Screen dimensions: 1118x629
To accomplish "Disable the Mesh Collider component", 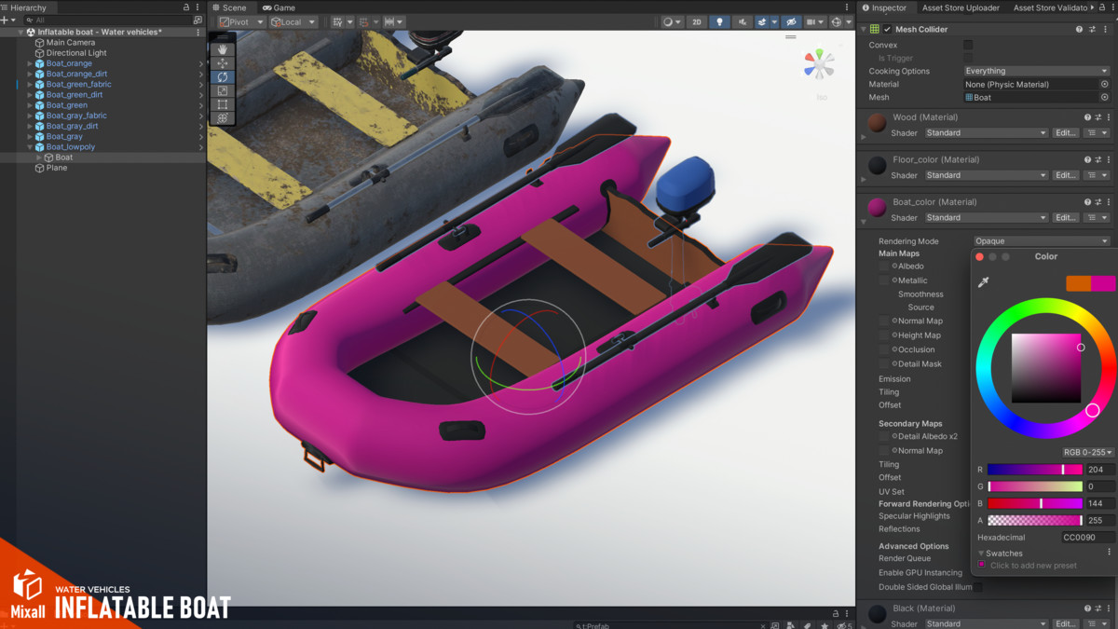I will (888, 29).
